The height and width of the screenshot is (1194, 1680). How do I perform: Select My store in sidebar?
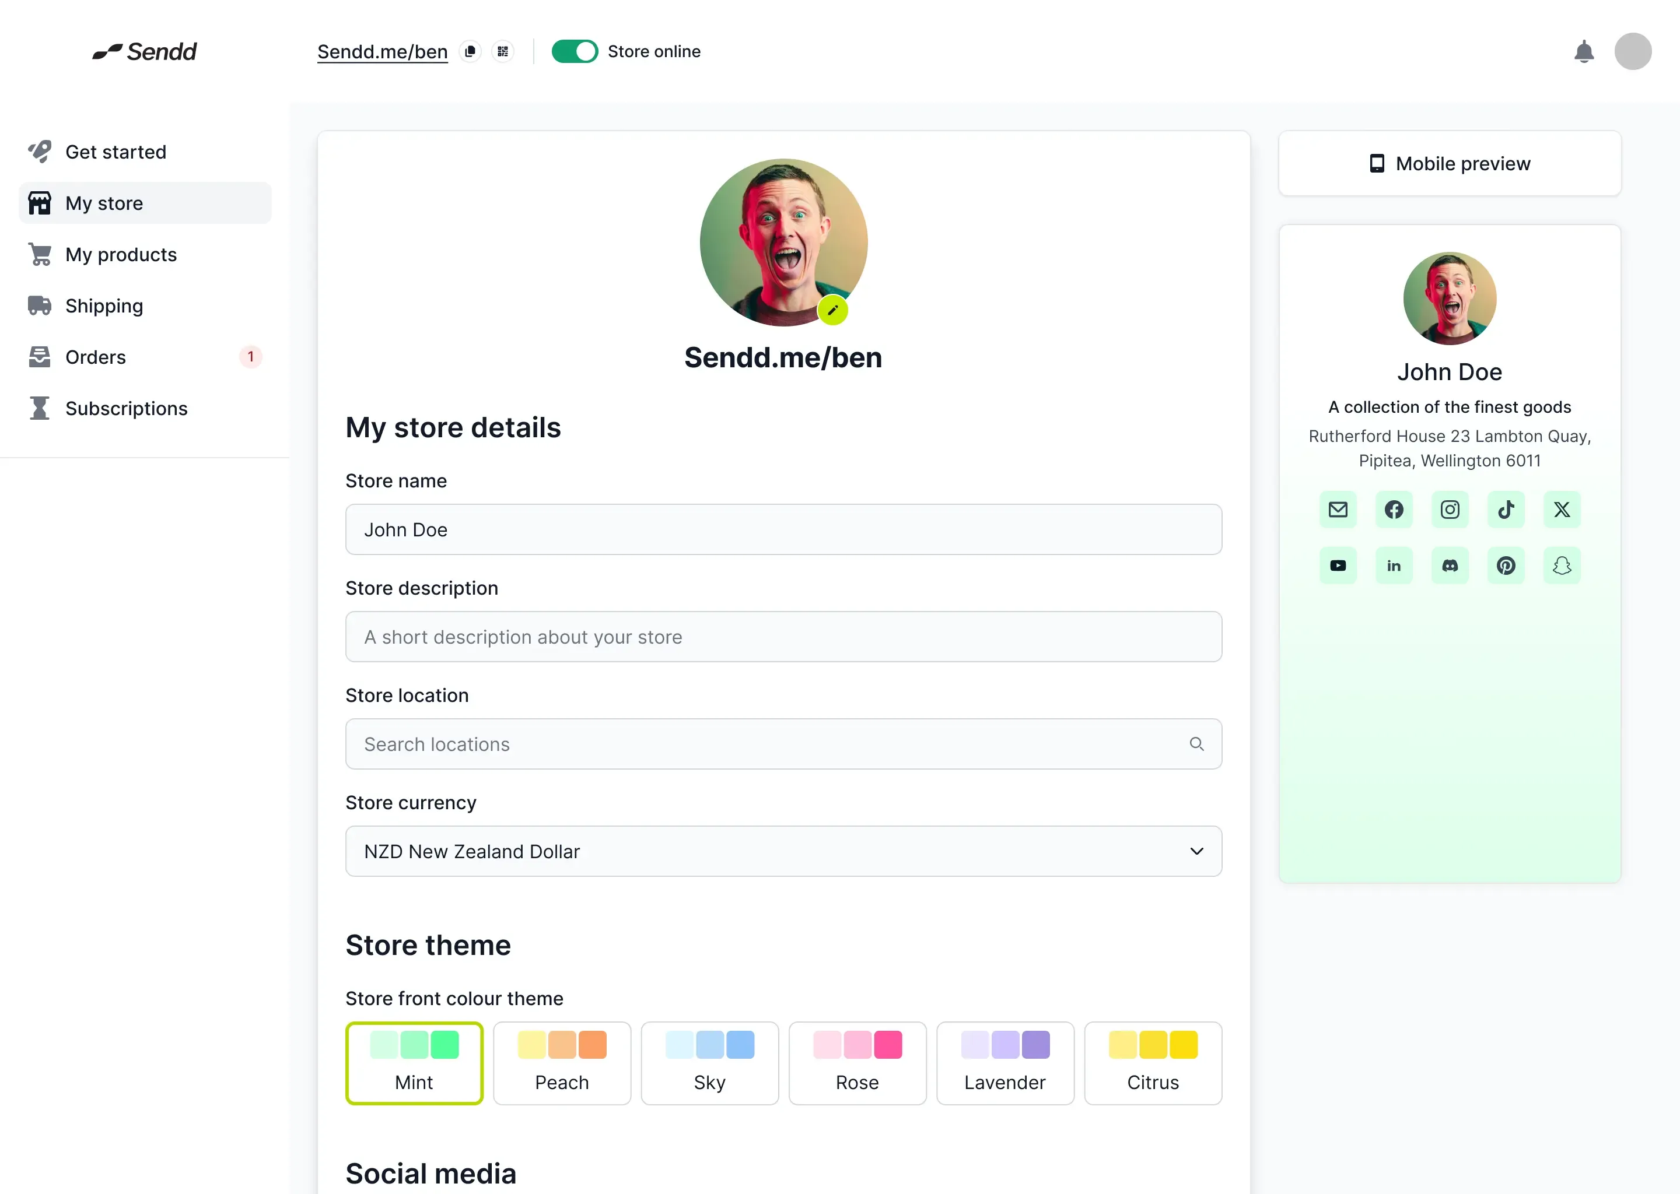[145, 203]
